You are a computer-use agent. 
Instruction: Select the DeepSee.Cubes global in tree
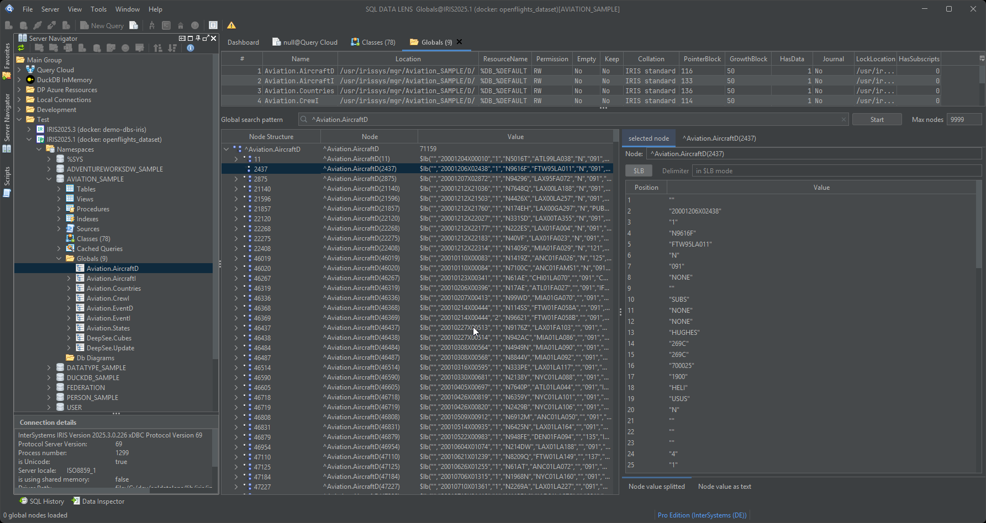coord(109,338)
